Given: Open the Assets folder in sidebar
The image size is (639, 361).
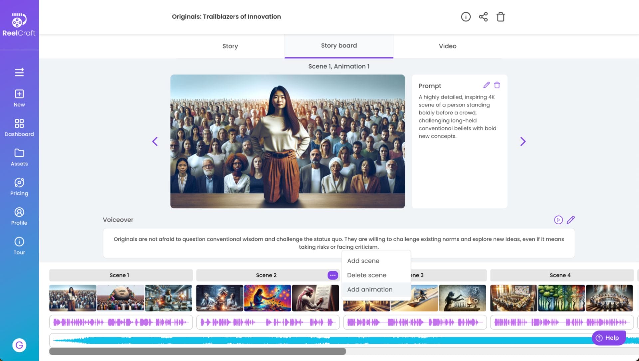Looking at the screenshot, I should 19,157.
